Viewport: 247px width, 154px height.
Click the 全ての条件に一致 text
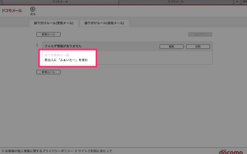tap(57, 55)
